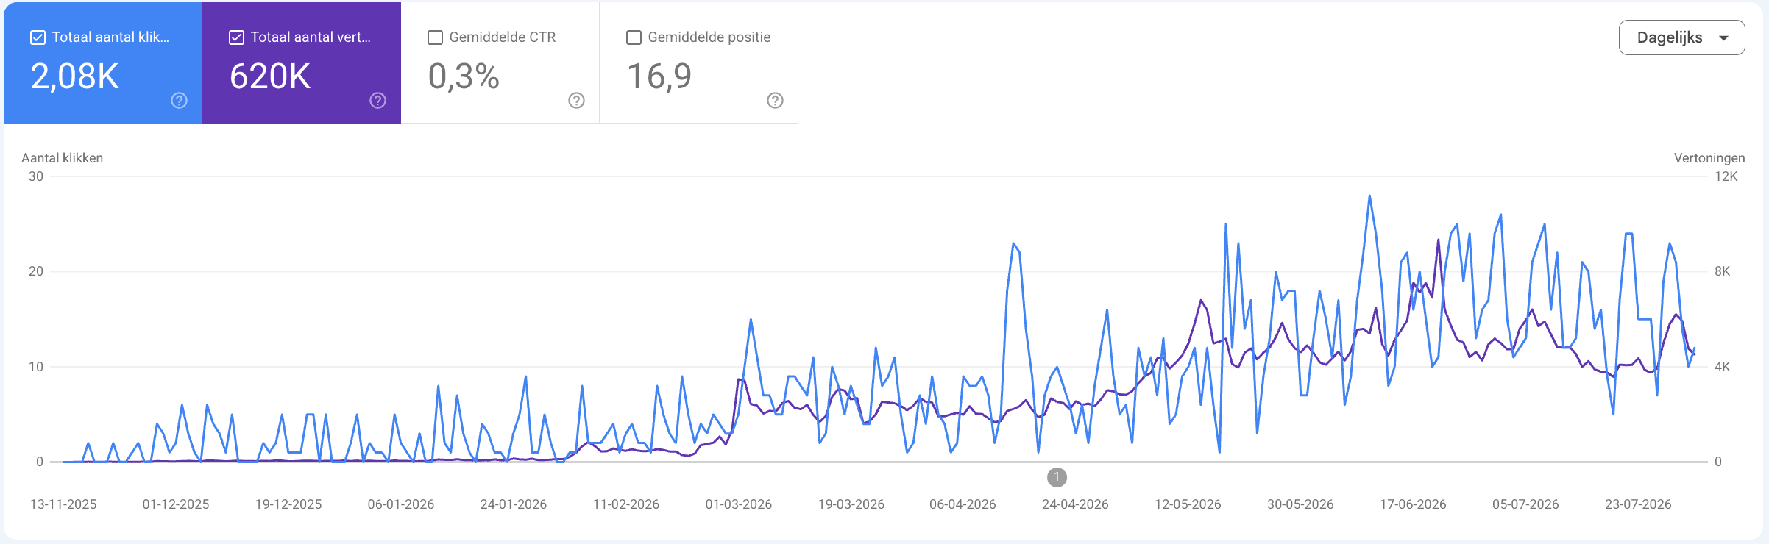Click the 20 left axis tick
This screenshot has width=1769, height=544.
pos(36,271)
